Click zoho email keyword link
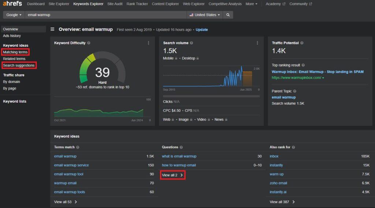Image resolution: width=375 pixels, height=208 pixels. [278, 183]
